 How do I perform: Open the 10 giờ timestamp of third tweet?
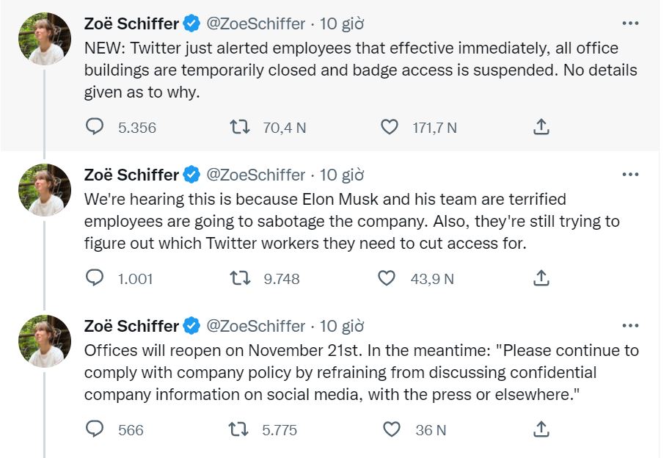(343, 326)
